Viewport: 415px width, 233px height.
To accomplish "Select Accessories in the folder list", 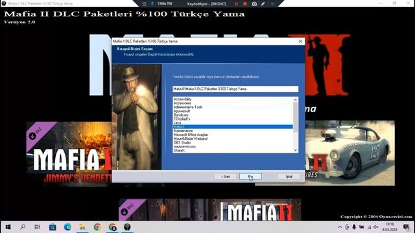I will point(182,104).
